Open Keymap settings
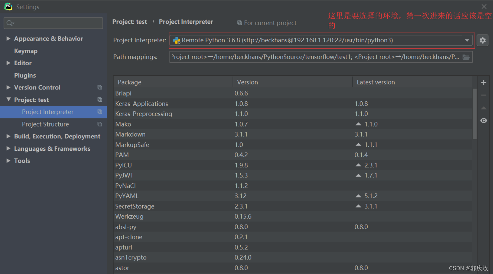 click(x=26, y=51)
